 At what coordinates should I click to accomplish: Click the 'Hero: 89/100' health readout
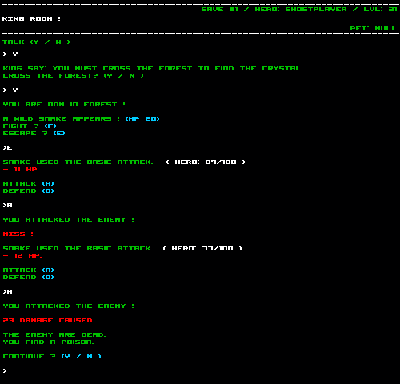point(206,162)
